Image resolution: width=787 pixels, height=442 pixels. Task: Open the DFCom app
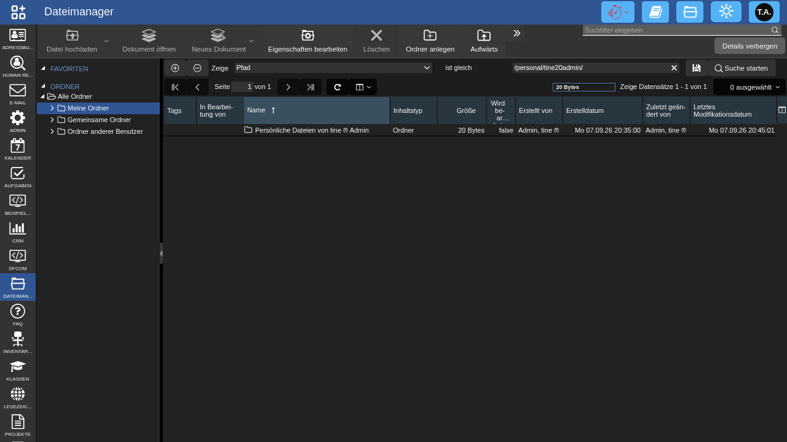18,260
